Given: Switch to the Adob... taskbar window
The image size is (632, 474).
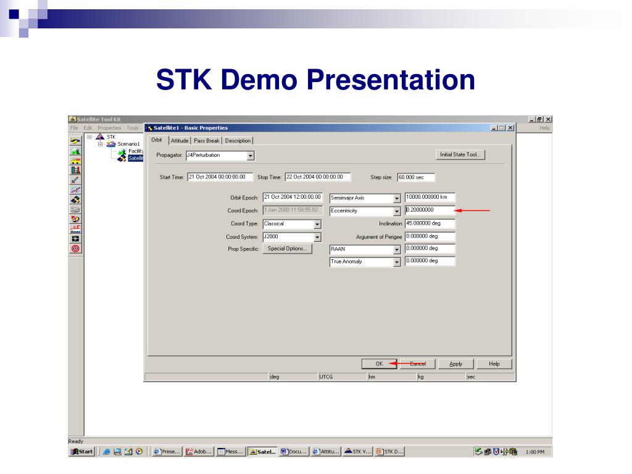Looking at the screenshot, I should pos(199,452).
